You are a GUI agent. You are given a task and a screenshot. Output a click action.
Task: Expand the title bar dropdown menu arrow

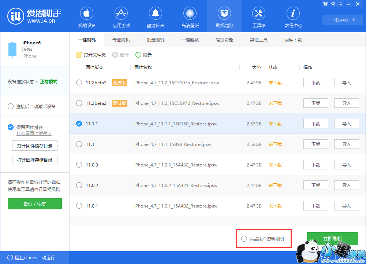click(340, 4)
